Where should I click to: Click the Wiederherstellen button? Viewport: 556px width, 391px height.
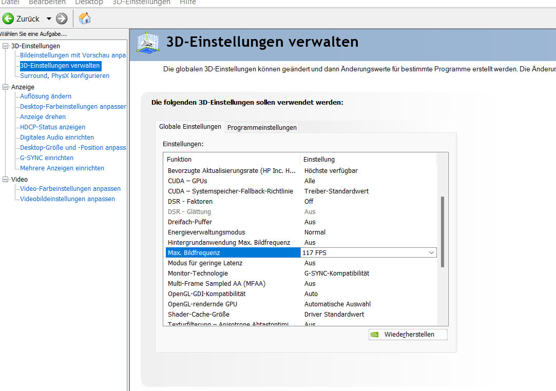(408, 335)
